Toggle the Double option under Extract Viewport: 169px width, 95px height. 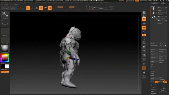pyautogui.click(x=157, y=82)
